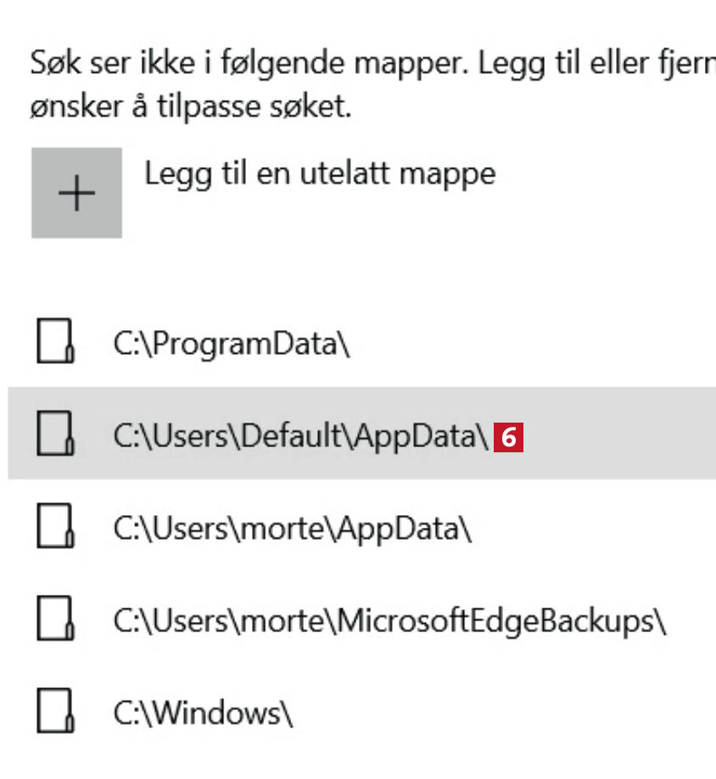Viewport: 716px width, 779px height.
Task: Click the "ønsker å tilpasse søket." text line
Action: 191,108
